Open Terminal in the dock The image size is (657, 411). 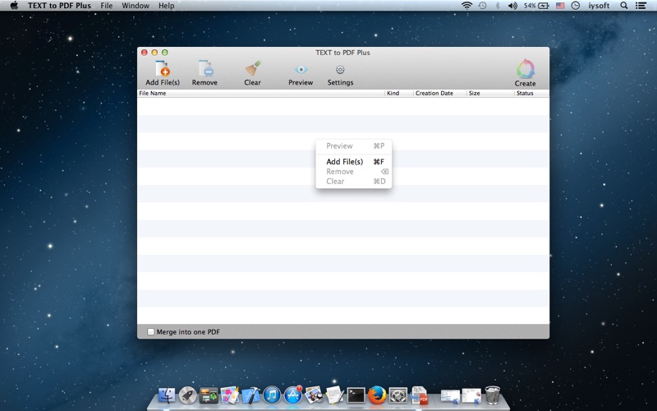(x=356, y=395)
